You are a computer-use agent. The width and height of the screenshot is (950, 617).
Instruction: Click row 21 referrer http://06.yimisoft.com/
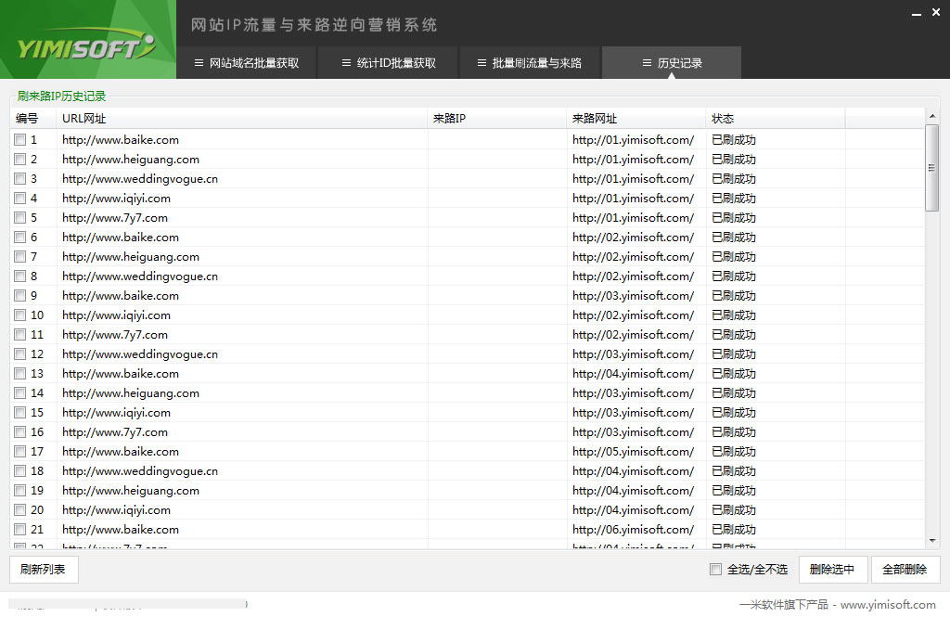click(x=633, y=529)
